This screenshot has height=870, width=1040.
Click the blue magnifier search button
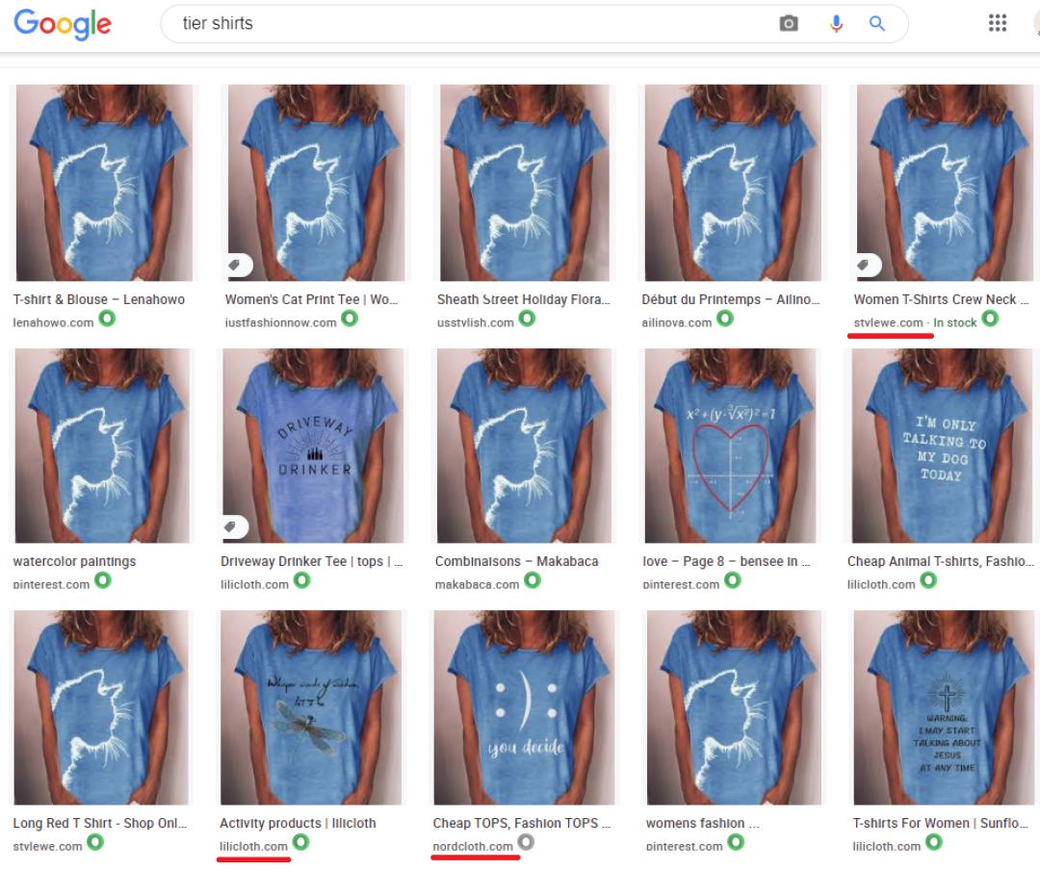(x=877, y=24)
